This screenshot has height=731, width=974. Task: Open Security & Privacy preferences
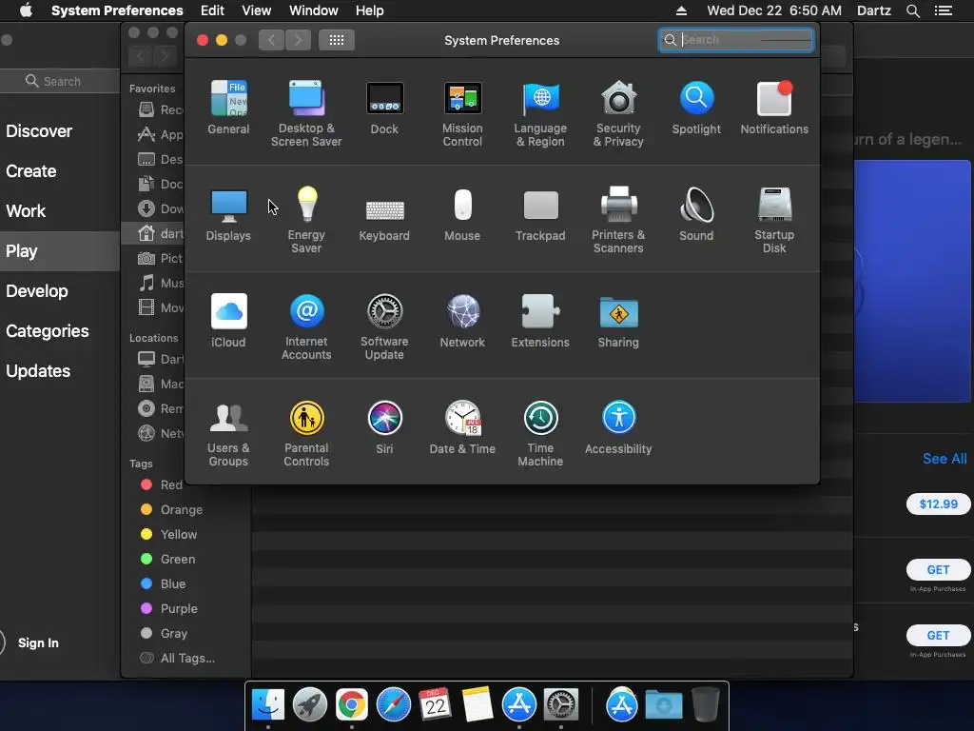point(618,114)
